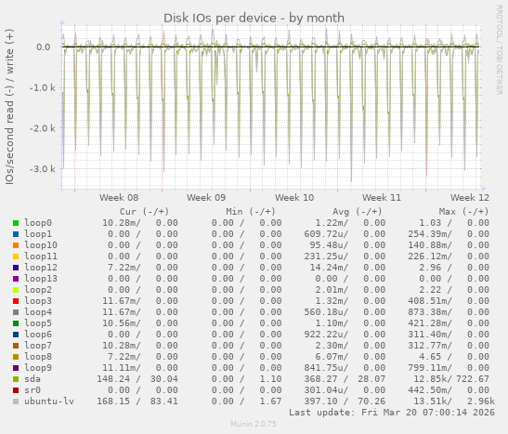Click the ubuntu-lv light gray legend swatch

tap(16, 401)
